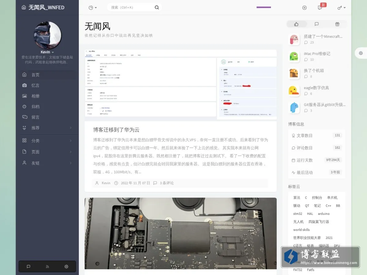The width and height of the screenshot is (367, 275).
Task: Click the home icon beside 无闻风_WNFED
Action: 24,7
